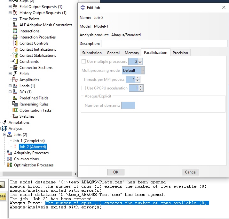This screenshot has width=229, height=219.
Task: Switch to the Memory tab
Action: [x=132, y=53]
